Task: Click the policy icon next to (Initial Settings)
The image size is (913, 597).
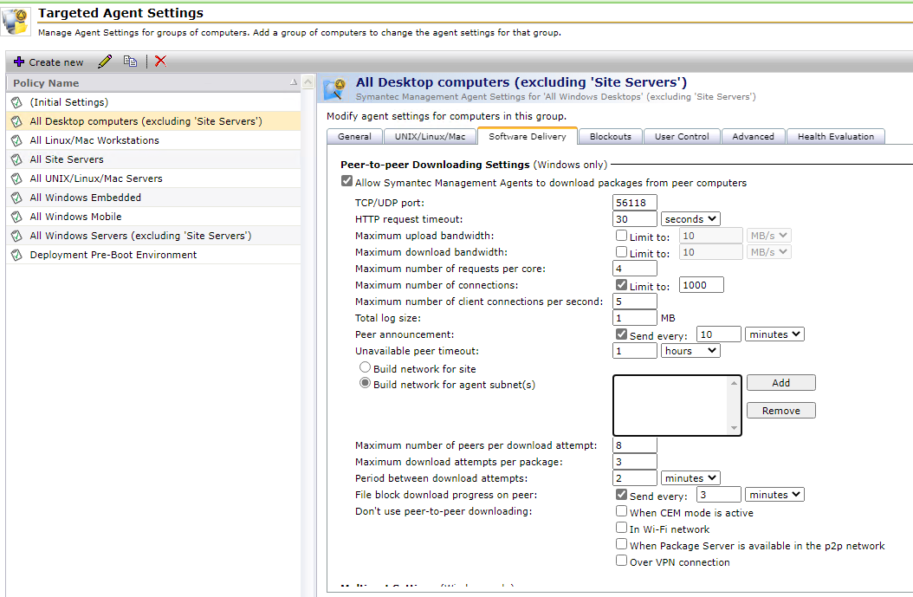Action: pyautogui.click(x=16, y=102)
